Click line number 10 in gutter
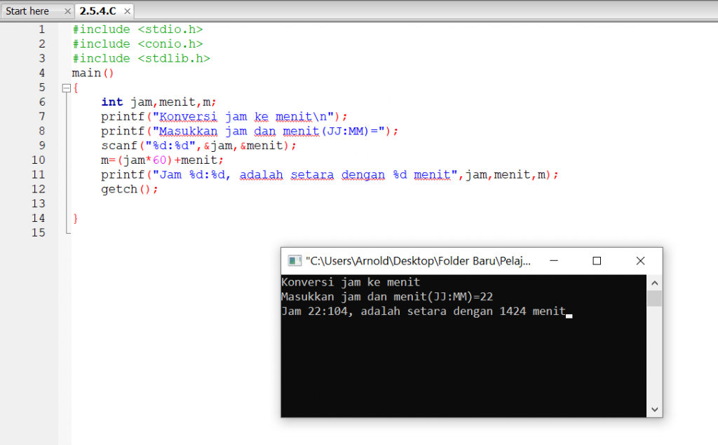The height and width of the screenshot is (445, 718). [x=39, y=160]
